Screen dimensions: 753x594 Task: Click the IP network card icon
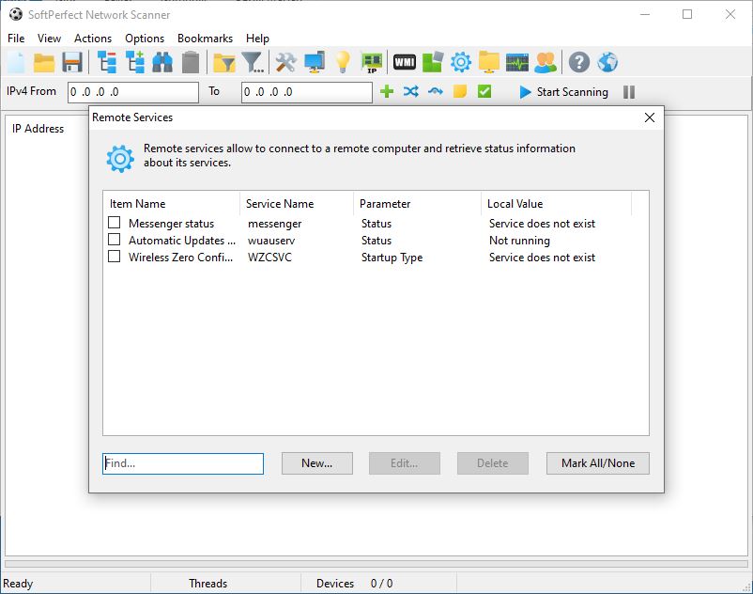point(372,62)
